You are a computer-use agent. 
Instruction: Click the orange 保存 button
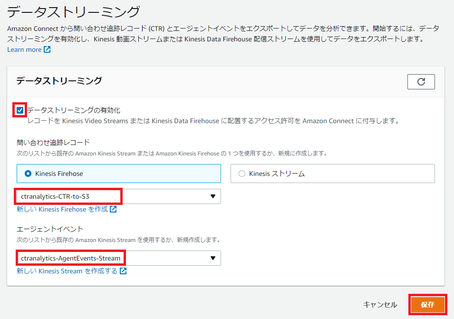tap(427, 305)
